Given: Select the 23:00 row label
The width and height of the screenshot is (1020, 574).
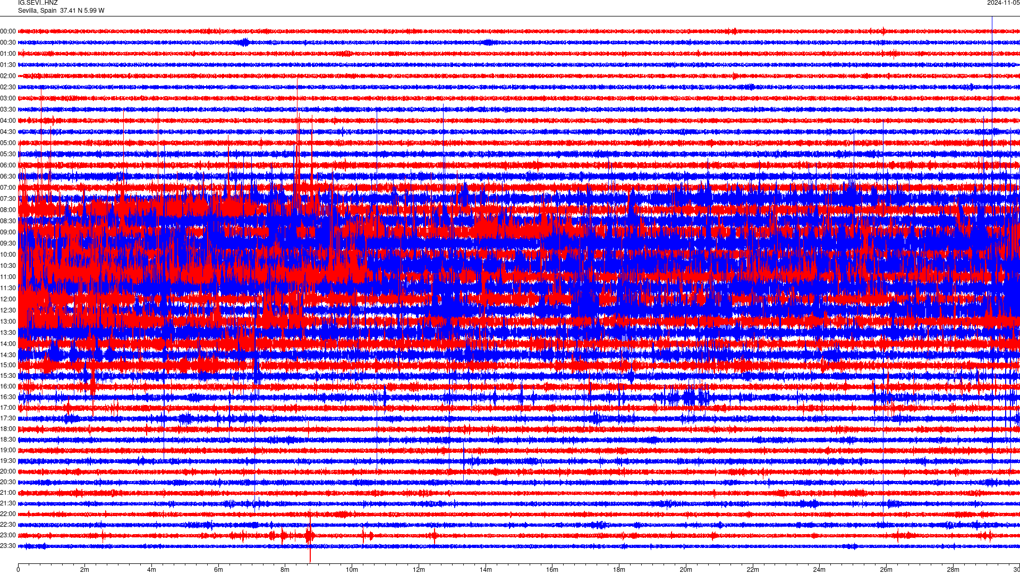Looking at the screenshot, I should [x=8, y=535].
